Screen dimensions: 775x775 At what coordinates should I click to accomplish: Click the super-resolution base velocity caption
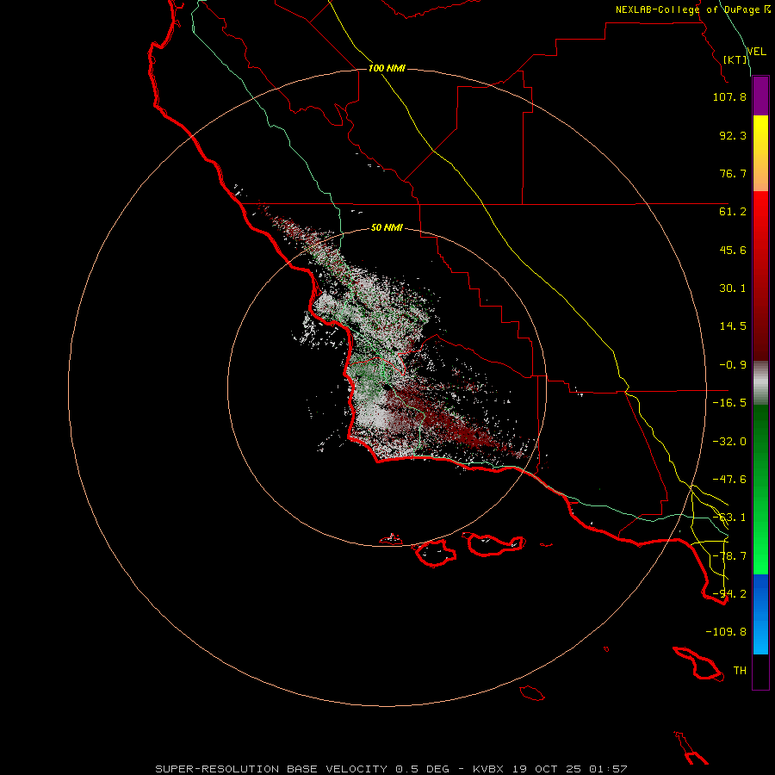point(391,769)
